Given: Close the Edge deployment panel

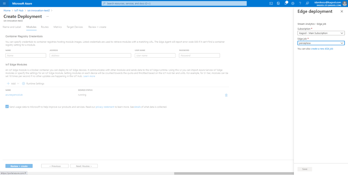Looking at the screenshot, I should [x=342, y=11].
